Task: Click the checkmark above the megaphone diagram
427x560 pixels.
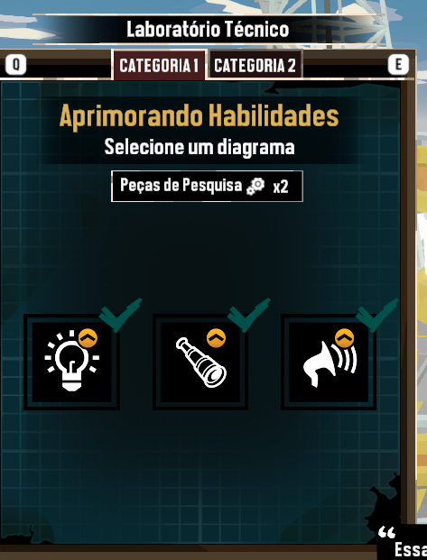Action: point(377,315)
